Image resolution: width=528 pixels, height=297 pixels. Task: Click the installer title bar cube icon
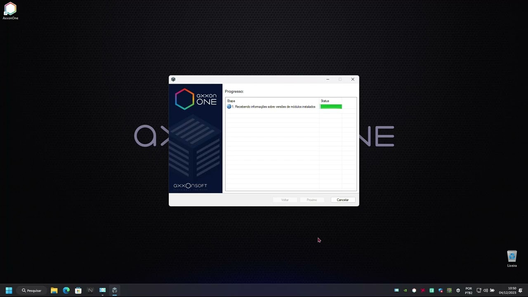point(173,79)
